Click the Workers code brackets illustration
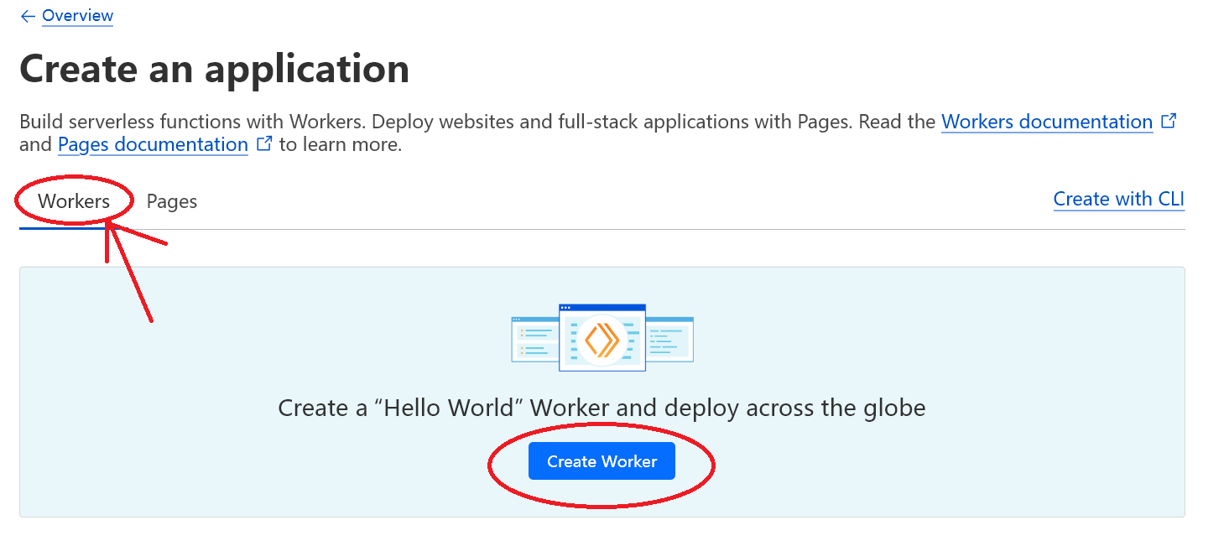The height and width of the screenshot is (541, 1224). (x=602, y=338)
